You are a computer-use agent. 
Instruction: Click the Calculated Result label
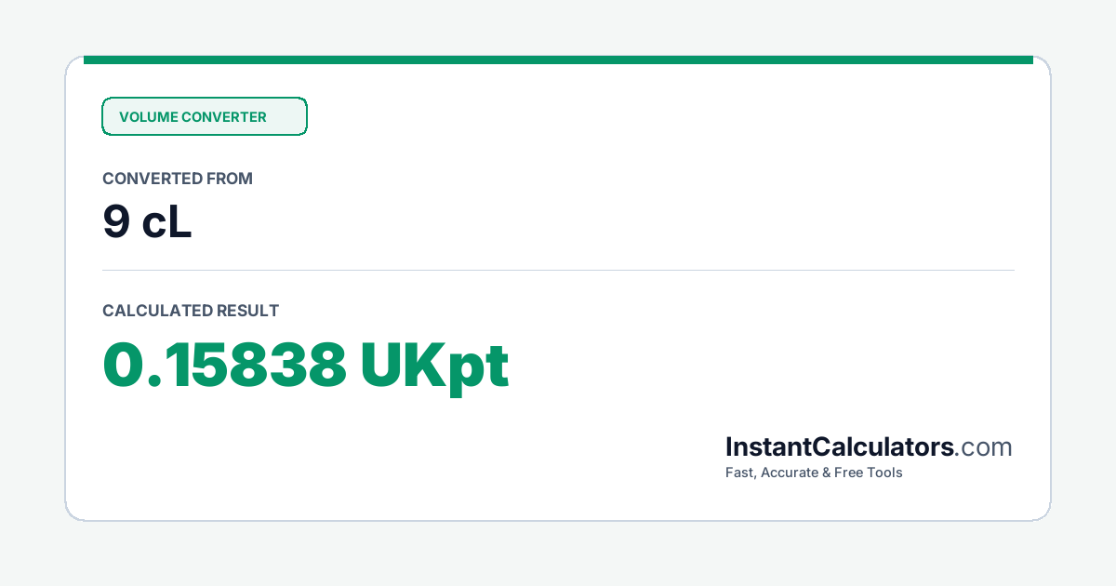tap(191, 311)
